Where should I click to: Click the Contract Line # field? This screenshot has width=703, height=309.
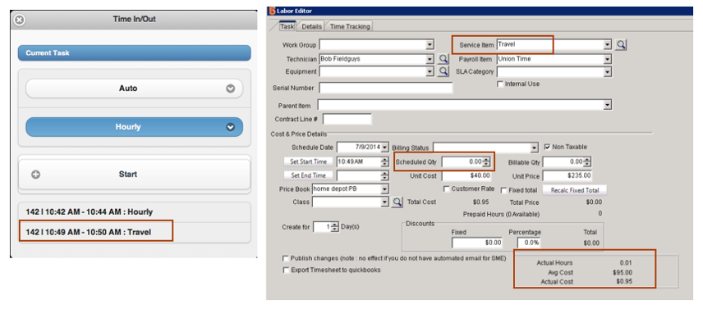[x=347, y=120]
